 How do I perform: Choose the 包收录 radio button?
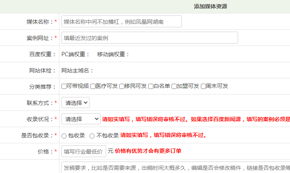pyautogui.click(x=64, y=136)
